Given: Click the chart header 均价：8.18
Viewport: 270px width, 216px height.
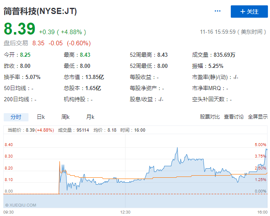Looking at the screenshot, I should (x=105, y=130).
